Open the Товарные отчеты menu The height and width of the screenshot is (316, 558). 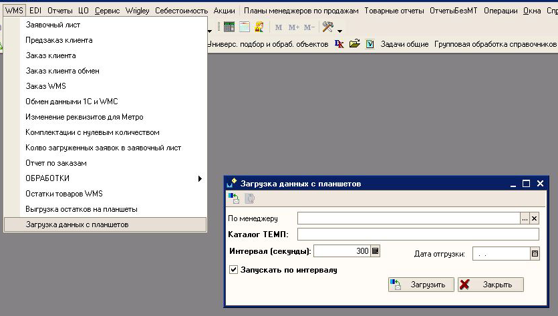[394, 11]
